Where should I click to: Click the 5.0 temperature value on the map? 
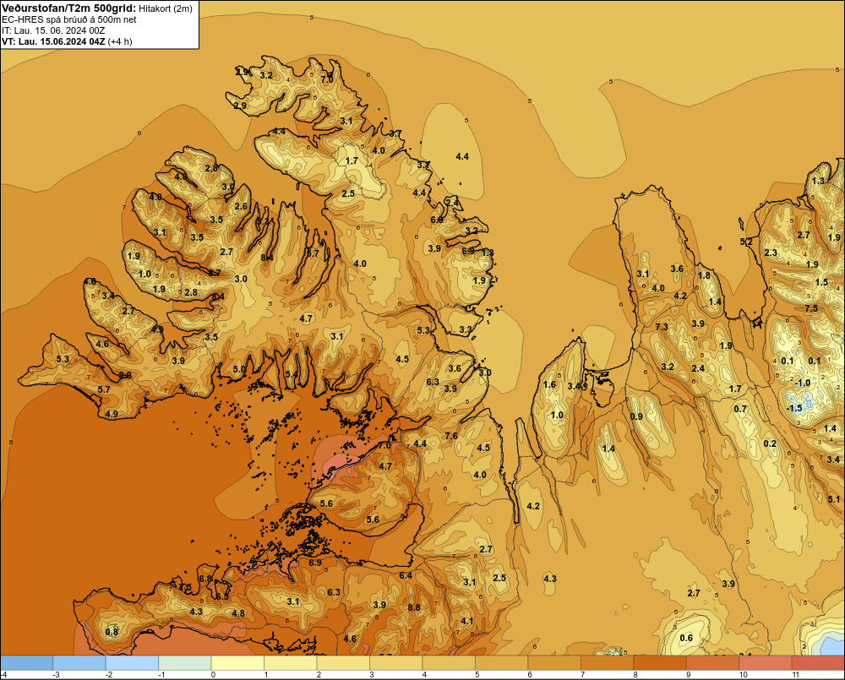pyautogui.click(x=239, y=369)
